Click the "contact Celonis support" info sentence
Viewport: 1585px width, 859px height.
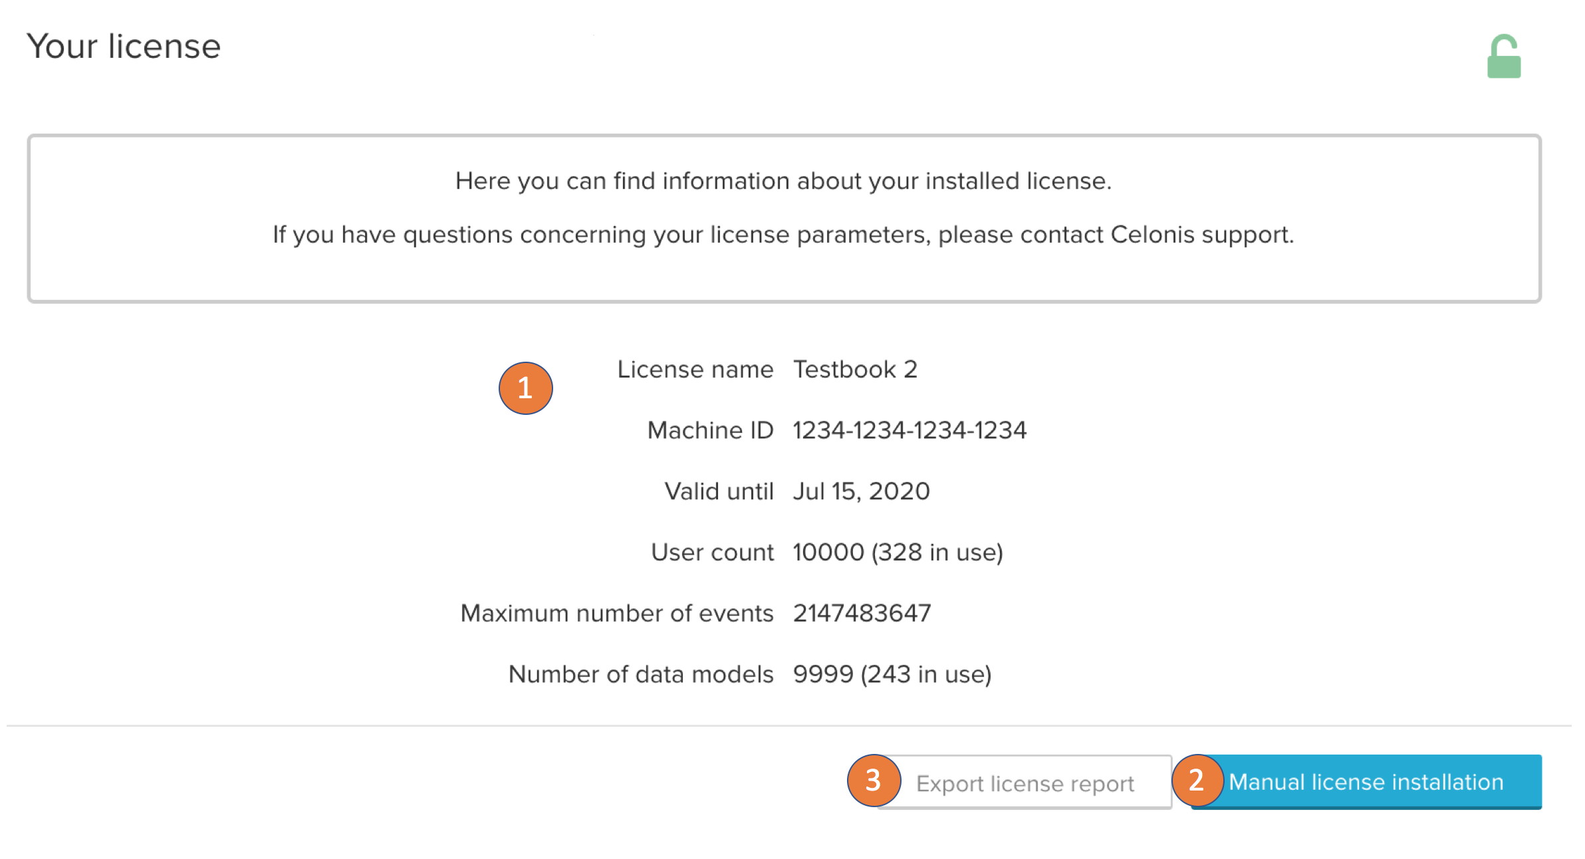[783, 235]
